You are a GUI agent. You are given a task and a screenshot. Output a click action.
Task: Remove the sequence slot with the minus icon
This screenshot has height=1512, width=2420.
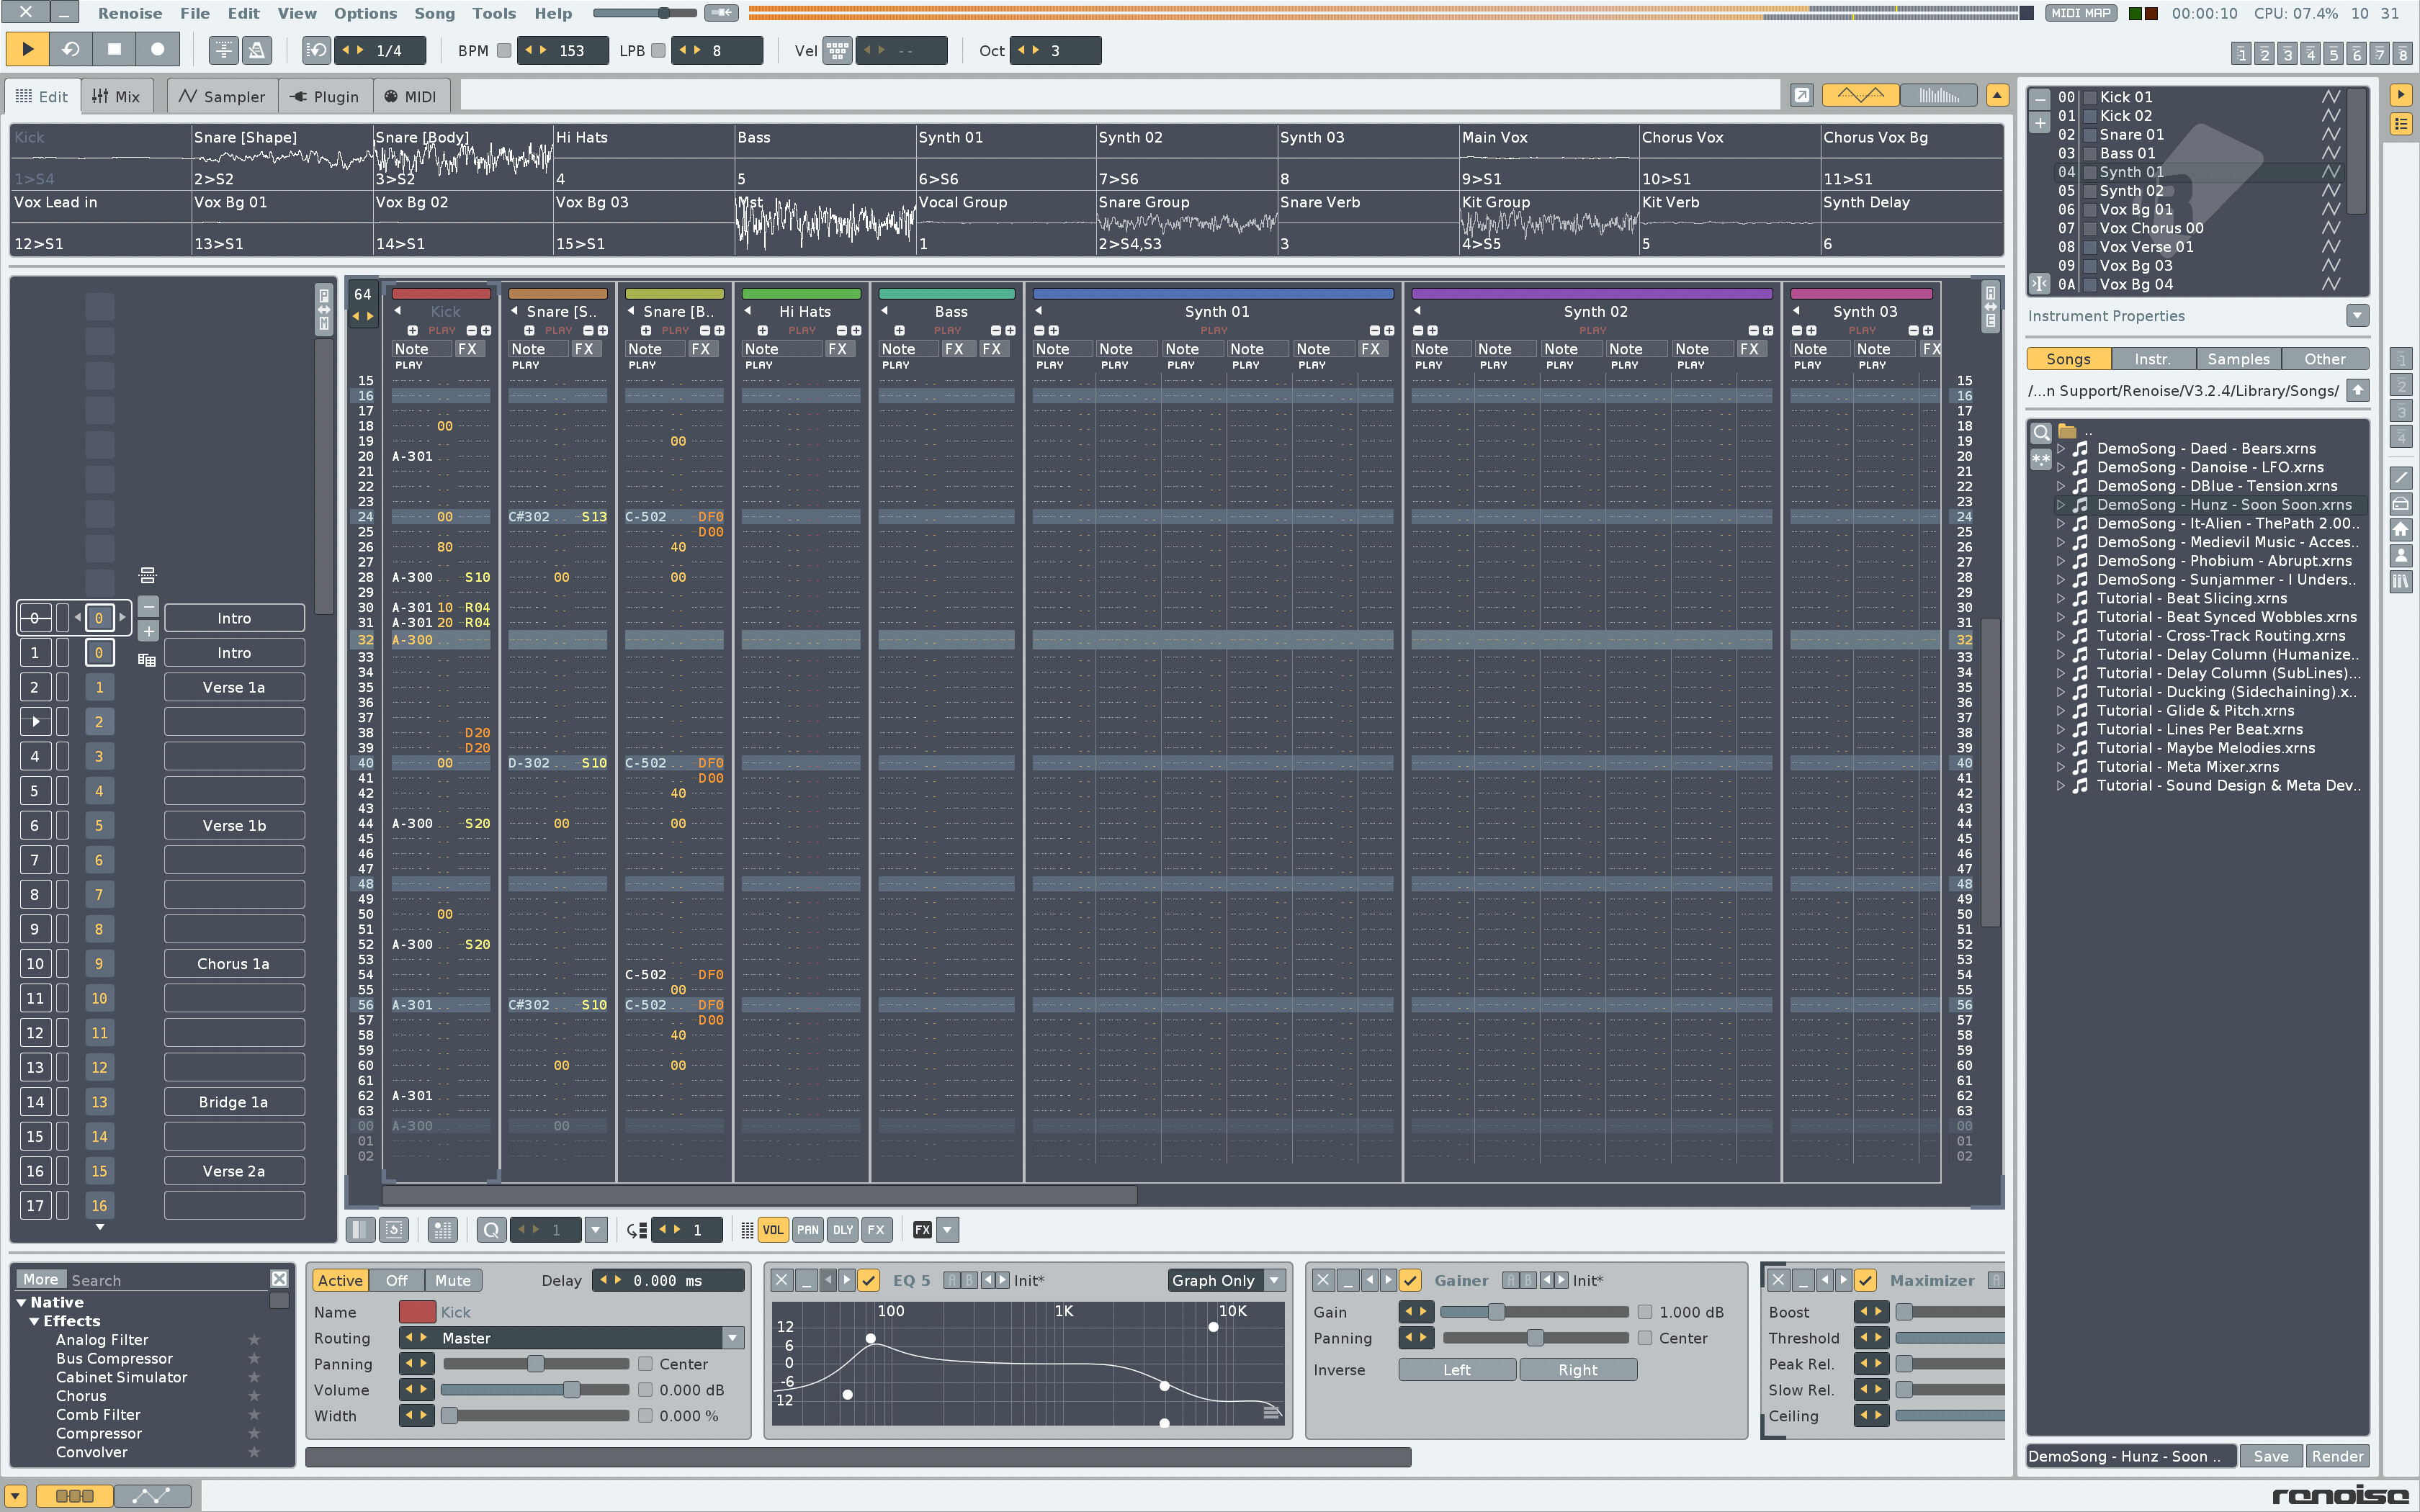[x=148, y=606]
